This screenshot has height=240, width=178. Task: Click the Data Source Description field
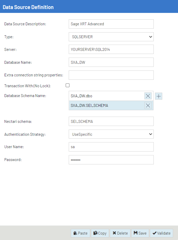[111, 24]
